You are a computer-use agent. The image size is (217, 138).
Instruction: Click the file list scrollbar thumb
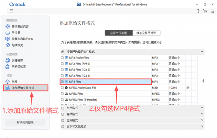[x=203, y=80]
